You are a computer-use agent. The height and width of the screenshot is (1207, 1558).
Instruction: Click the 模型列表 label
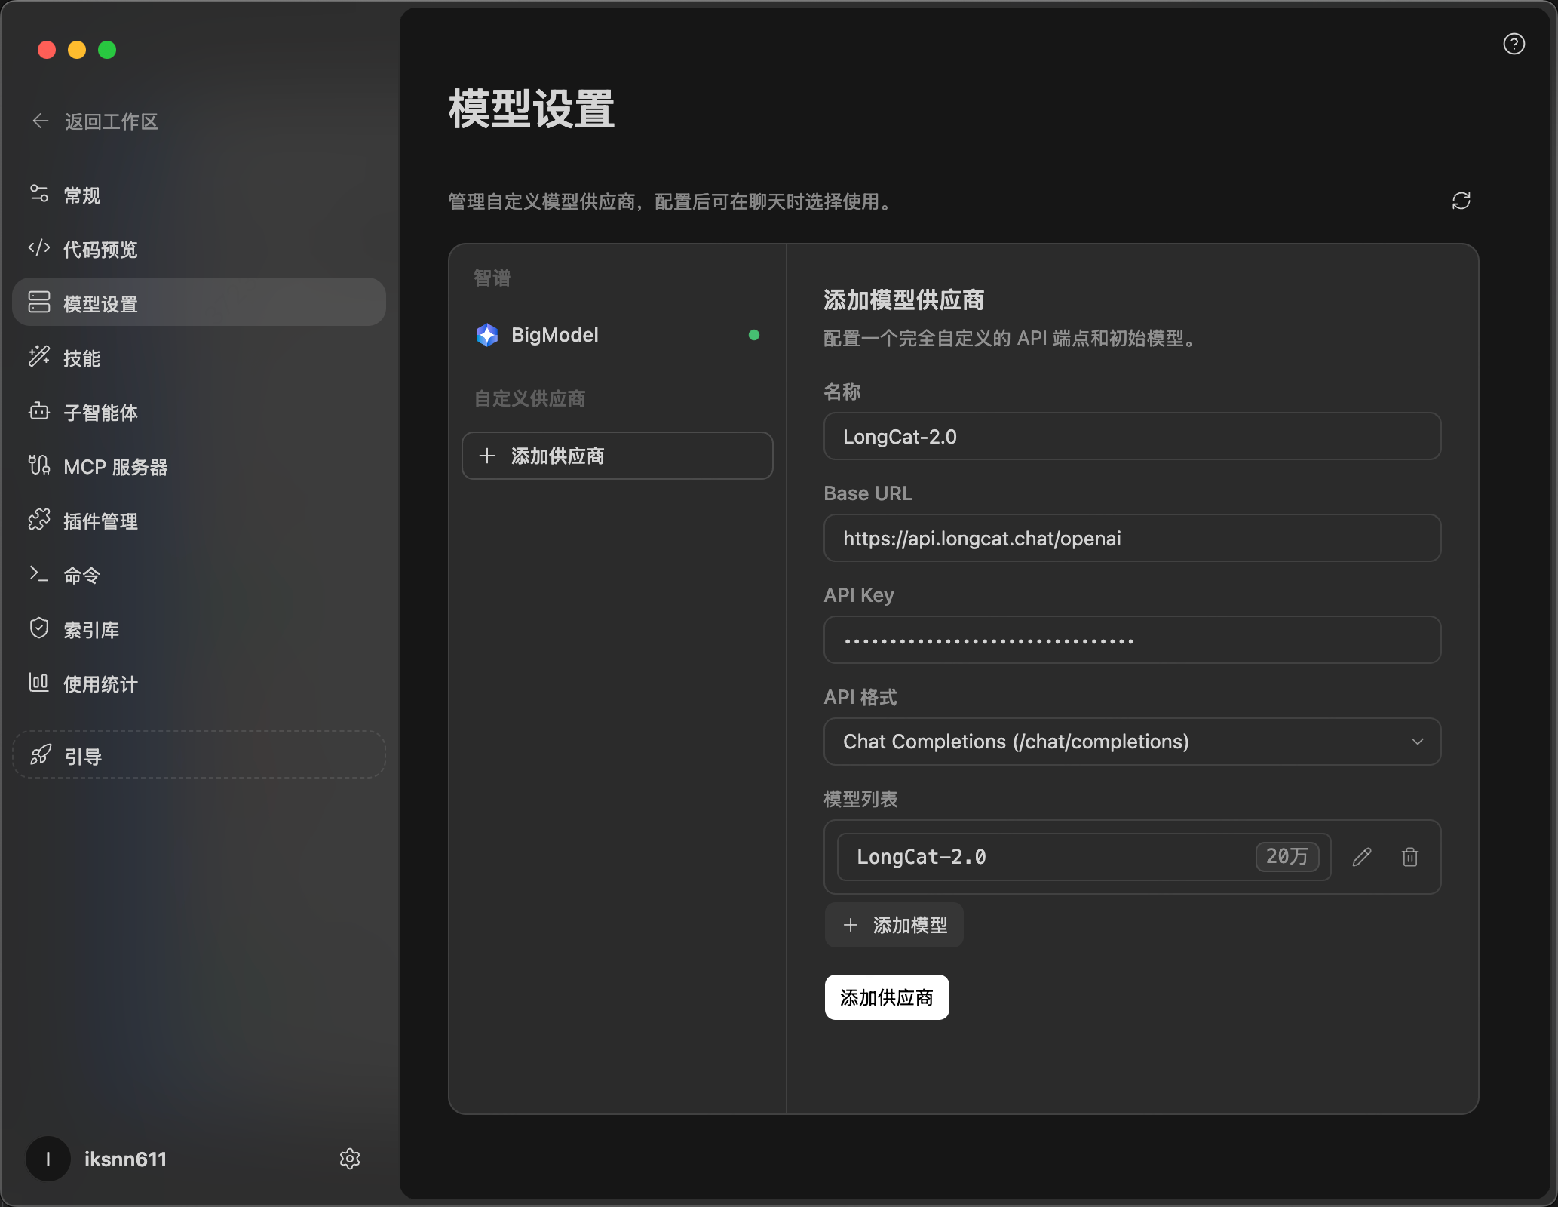pyautogui.click(x=860, y=799)
